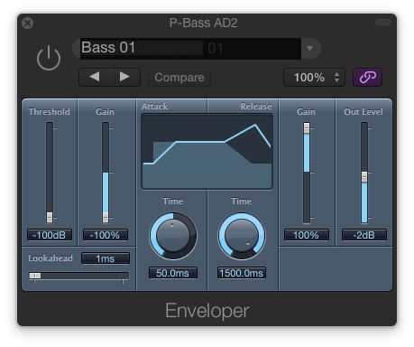Viewport: 414px width, 347px height.
Task: Click the Out Level -2dB value field
Action: coord(364,235)
